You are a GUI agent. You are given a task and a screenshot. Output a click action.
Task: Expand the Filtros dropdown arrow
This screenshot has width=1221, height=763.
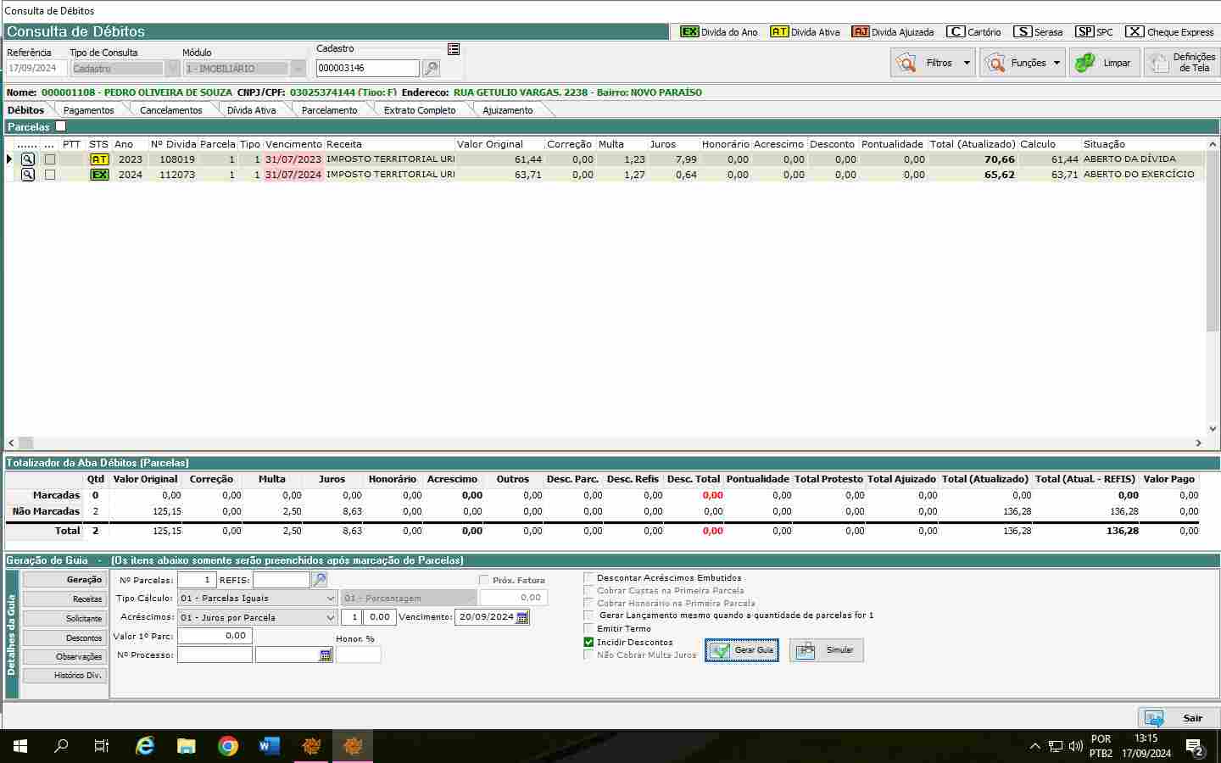click(967, 63)
